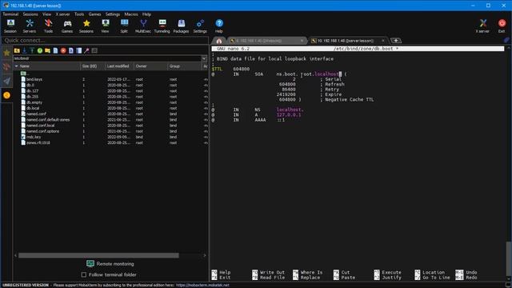Image resolution: width=512 pixels, height=288 pixels.
Task: Click the pink key icon in SFTP toolbar
Action: (86, 50)
